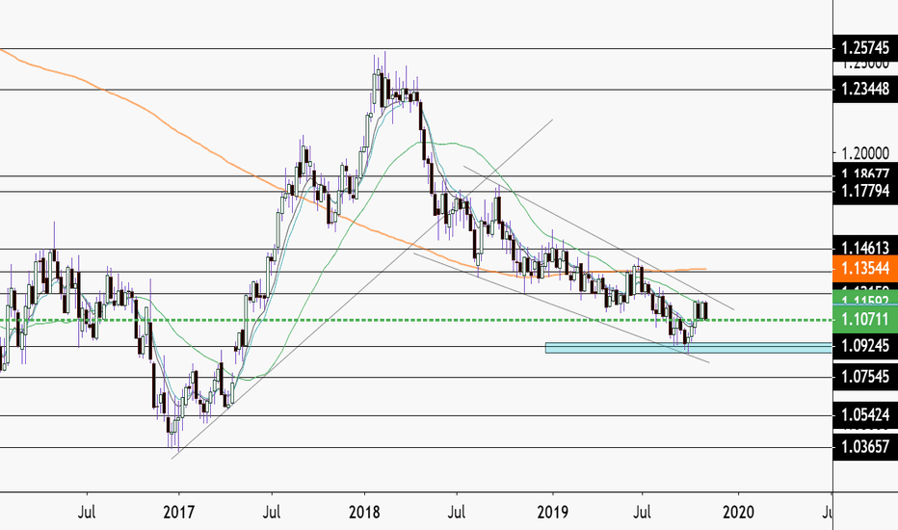Select the 1.23448 price level label
The image size is (898, 530).
(x=865, y=89)
